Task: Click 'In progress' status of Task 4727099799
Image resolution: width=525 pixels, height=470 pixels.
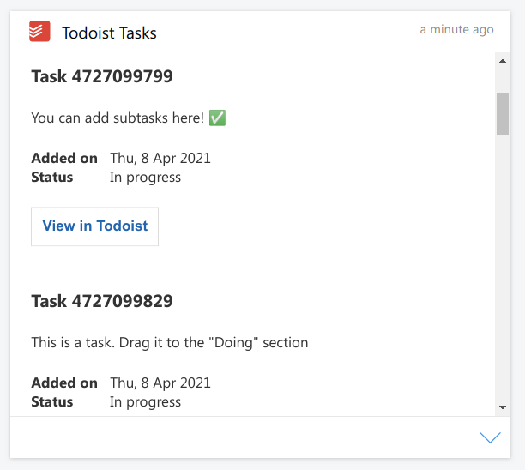Action: [145, 178]
